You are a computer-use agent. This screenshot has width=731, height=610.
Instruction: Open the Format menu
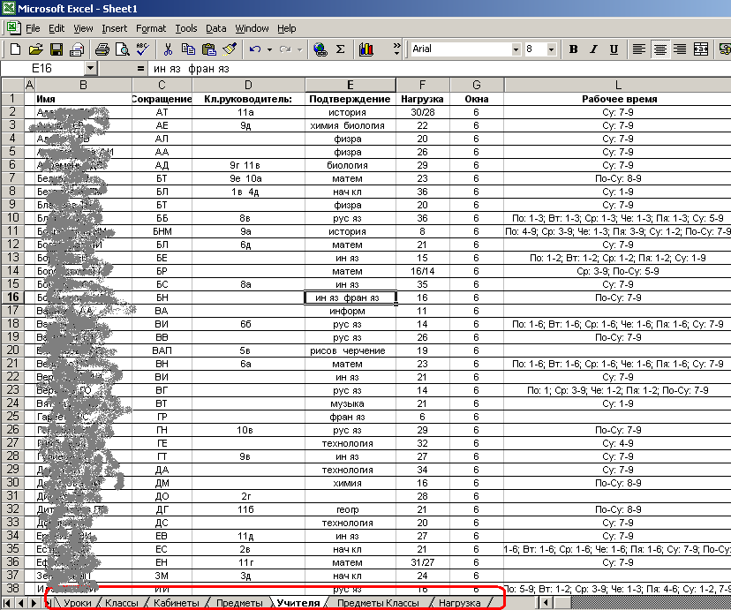point(151,28)
